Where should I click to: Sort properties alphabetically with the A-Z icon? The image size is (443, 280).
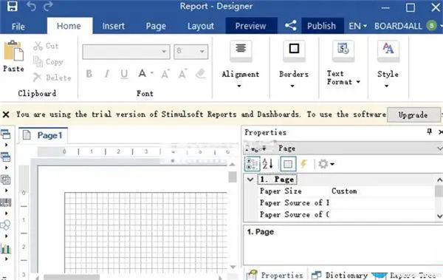[x=267, y=164]
